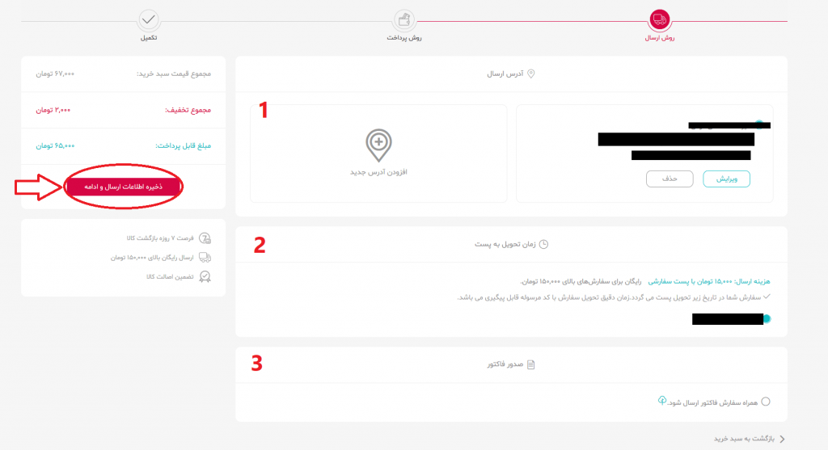
Task: Click ارسال رایگان بالای ۱۵۰,۰۰۰ تومان text
Action: pyautogui.click(x=152, y=258)
